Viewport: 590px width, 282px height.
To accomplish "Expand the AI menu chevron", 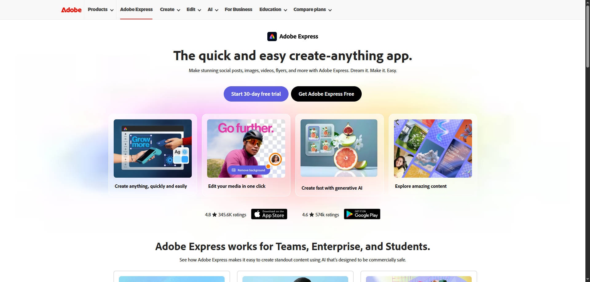I will (x=217, y=10).
